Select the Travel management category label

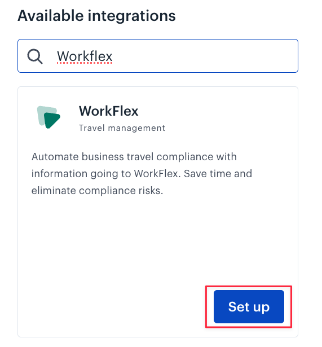pyautogui.click(x=122, y=128)
